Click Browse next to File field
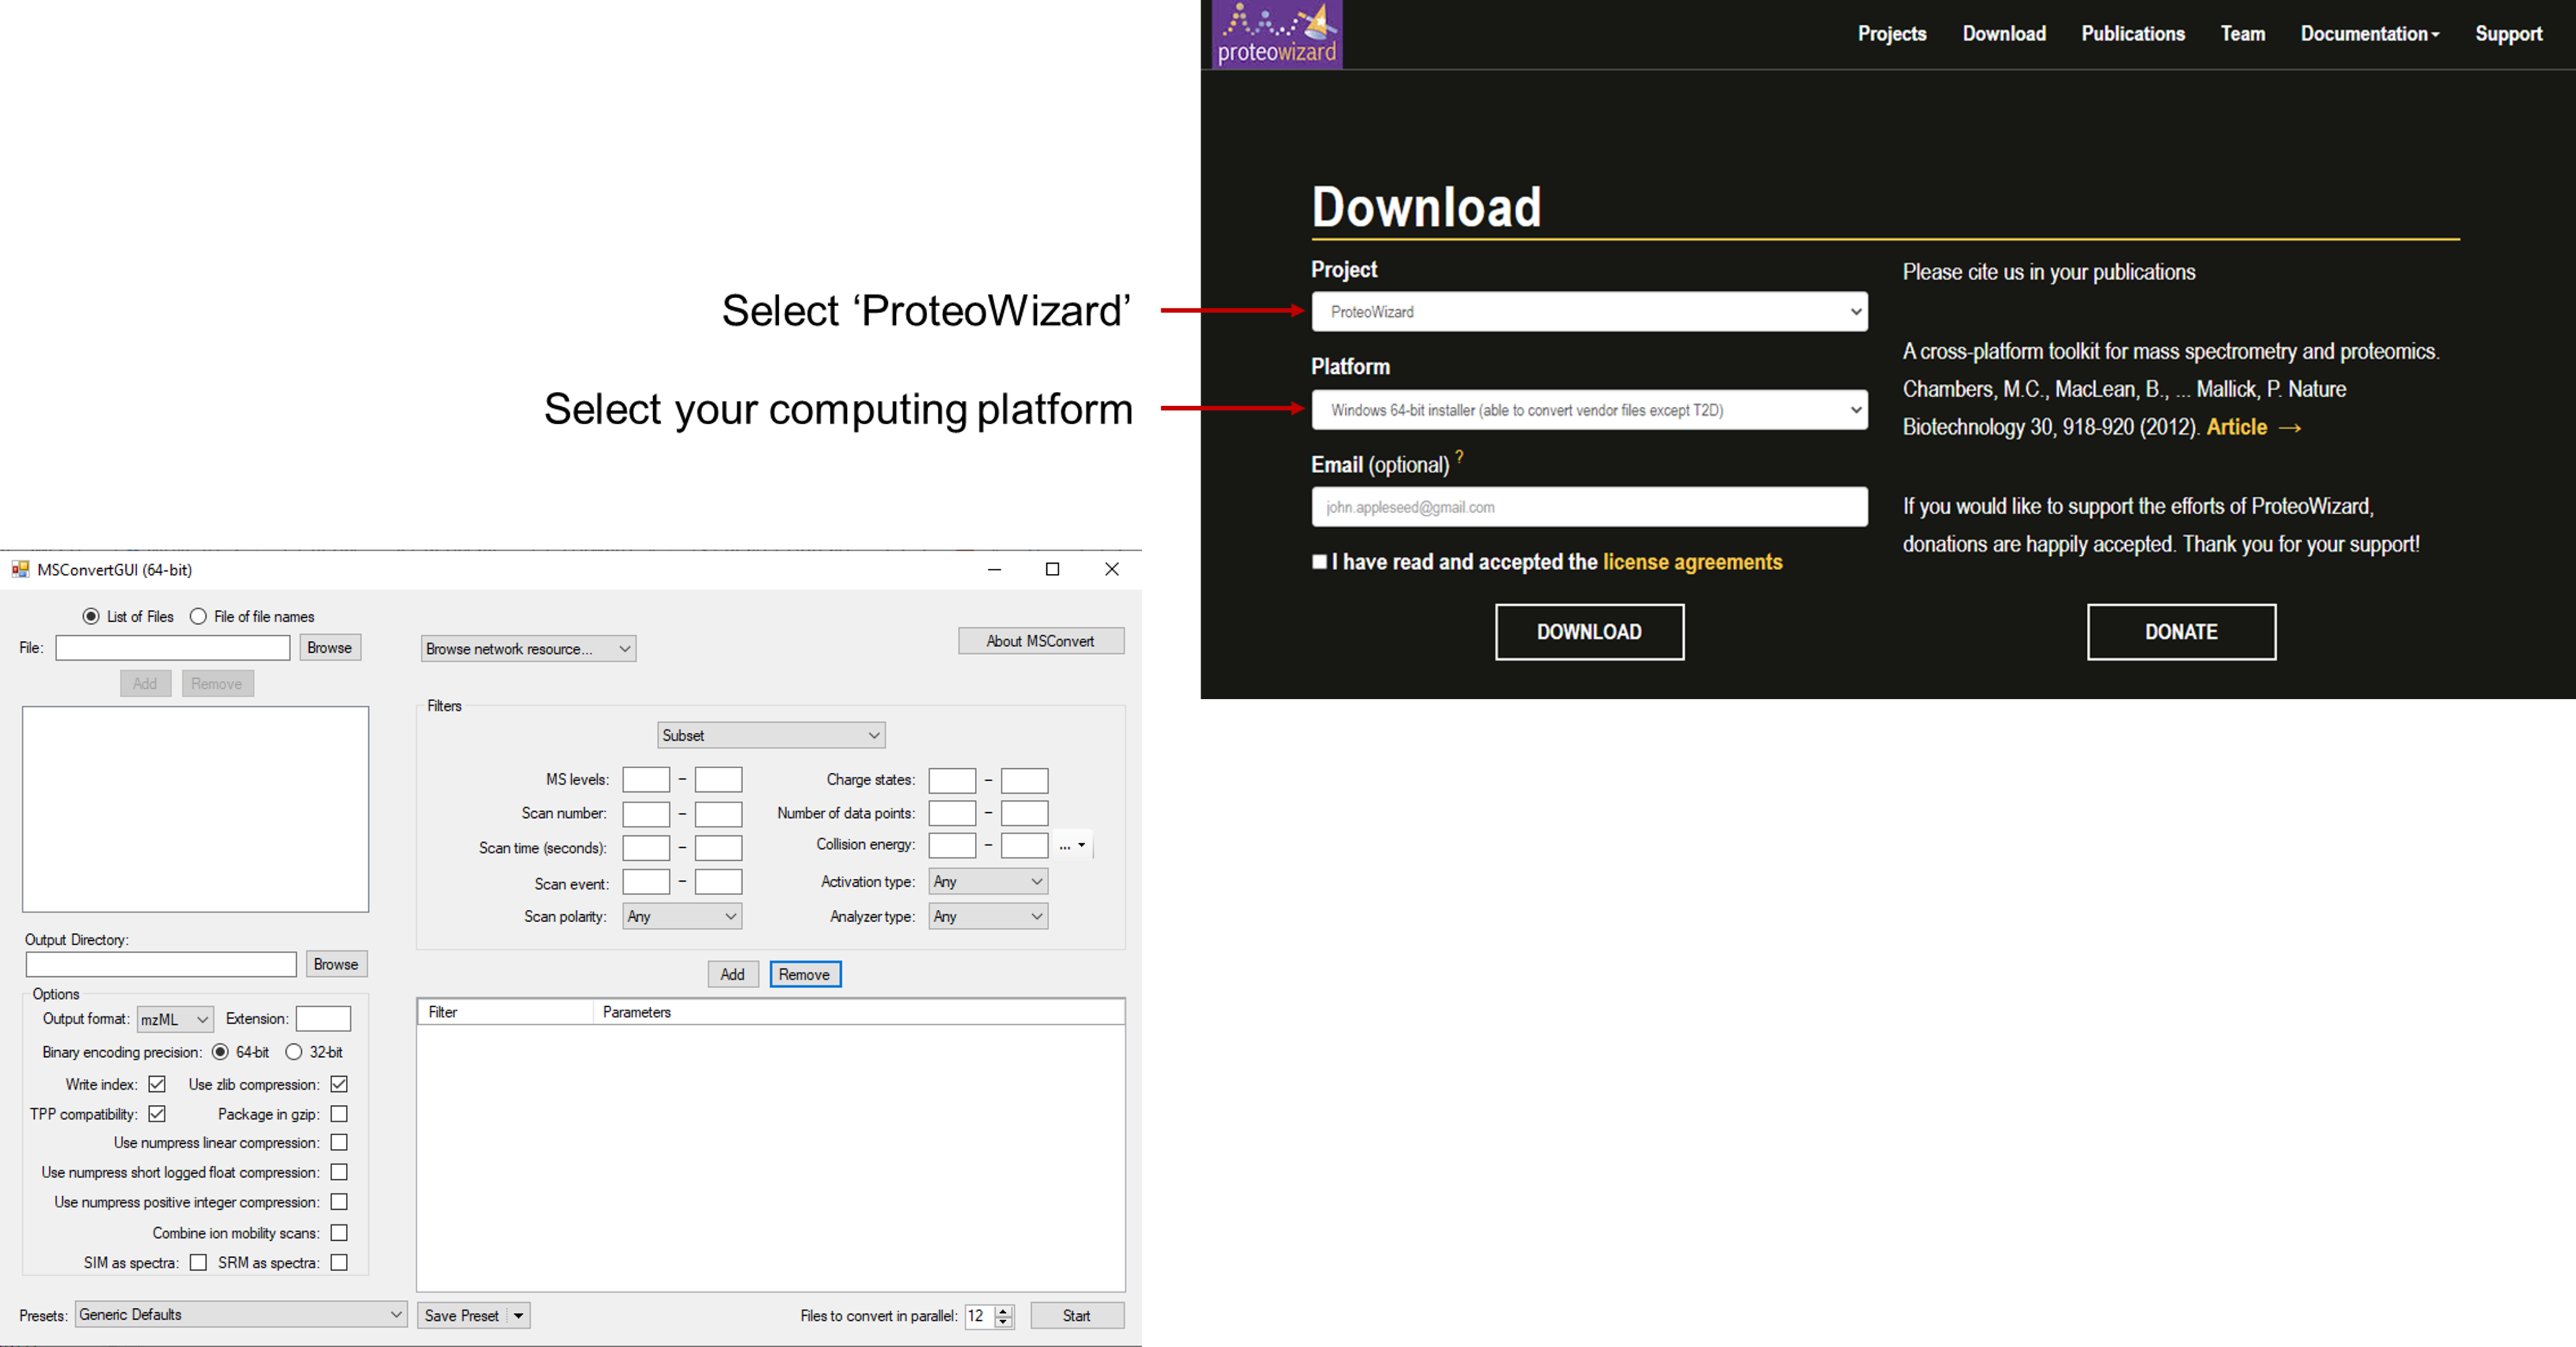The width and height of the screenshot is (2576, 1347). coord(329,648)
